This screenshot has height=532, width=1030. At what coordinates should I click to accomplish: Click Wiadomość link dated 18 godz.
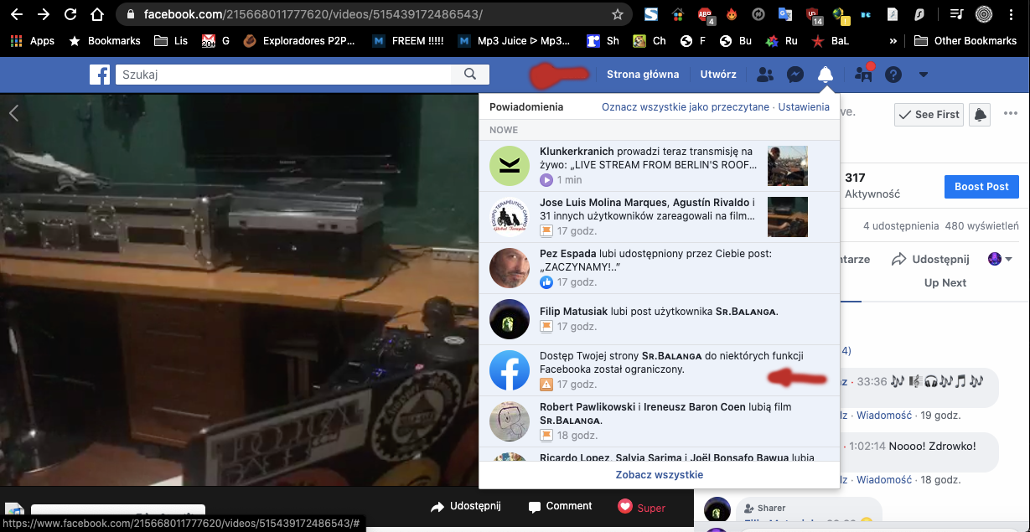click(x=883, y=480)
